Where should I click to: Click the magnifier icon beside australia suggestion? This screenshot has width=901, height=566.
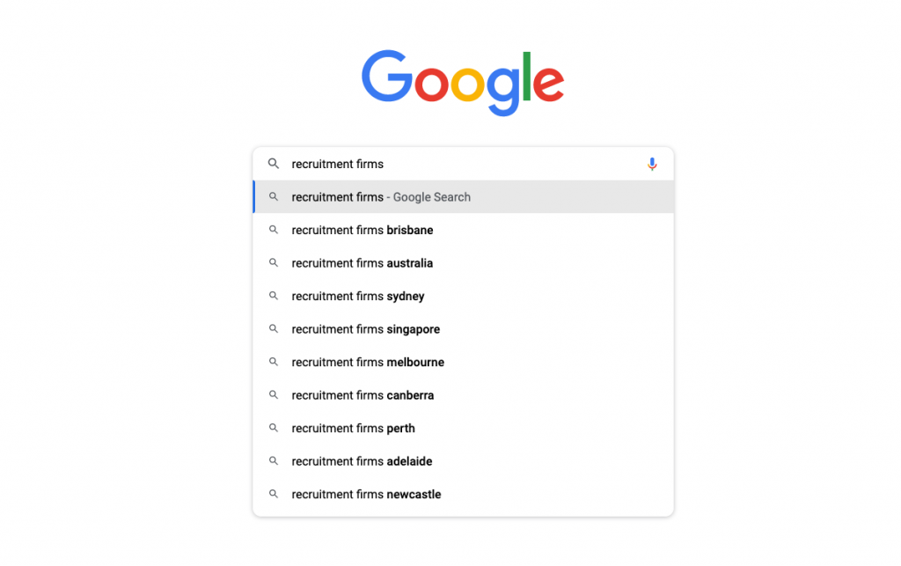(274, 262)
